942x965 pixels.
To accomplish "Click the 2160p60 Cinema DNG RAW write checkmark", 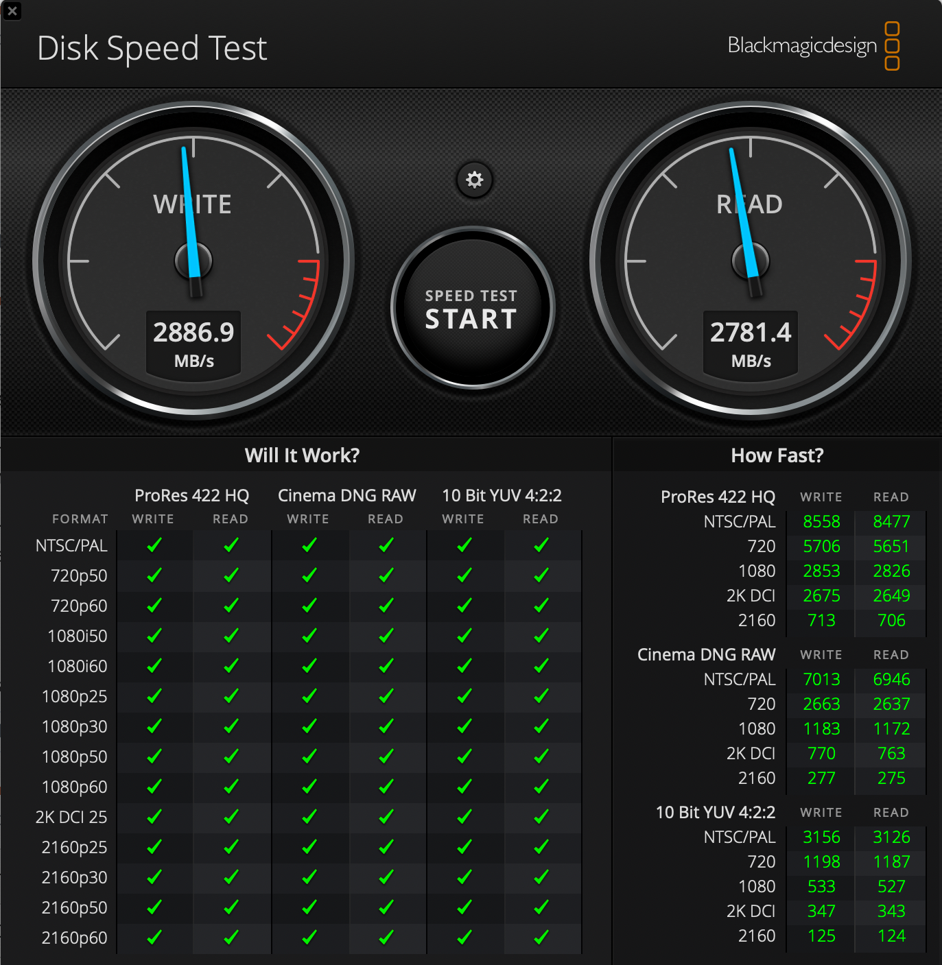I will [x=309, y=938].
